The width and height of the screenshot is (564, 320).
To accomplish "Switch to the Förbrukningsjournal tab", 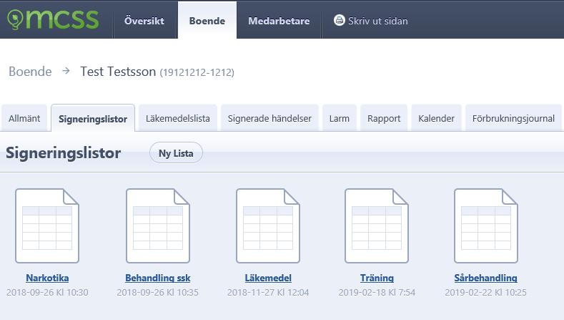I will [x=513, y=118].
